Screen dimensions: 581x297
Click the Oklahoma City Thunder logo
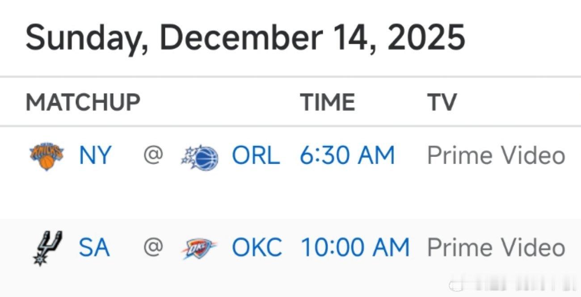point(199,248)
